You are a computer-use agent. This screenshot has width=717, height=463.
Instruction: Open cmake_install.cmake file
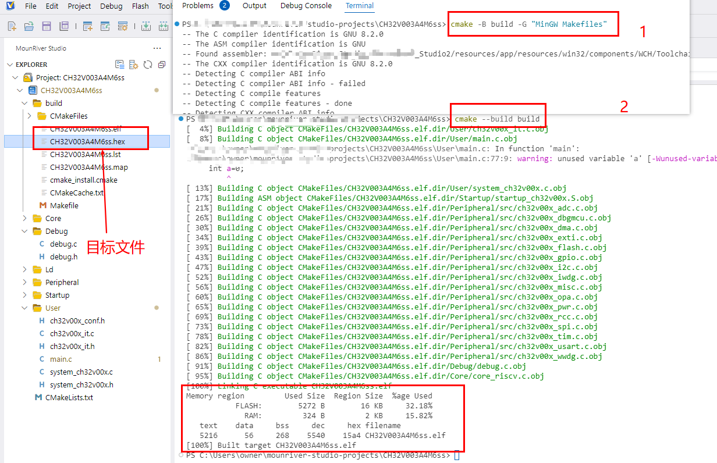[83, 180]
